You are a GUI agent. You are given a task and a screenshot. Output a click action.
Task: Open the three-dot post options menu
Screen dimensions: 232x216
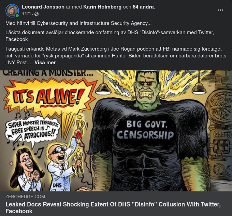click(x=220, y=10)
